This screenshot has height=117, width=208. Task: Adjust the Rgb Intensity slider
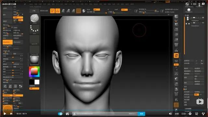pos(97,12)
